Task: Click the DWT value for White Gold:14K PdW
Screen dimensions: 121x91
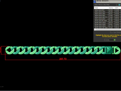Action: 117,28
